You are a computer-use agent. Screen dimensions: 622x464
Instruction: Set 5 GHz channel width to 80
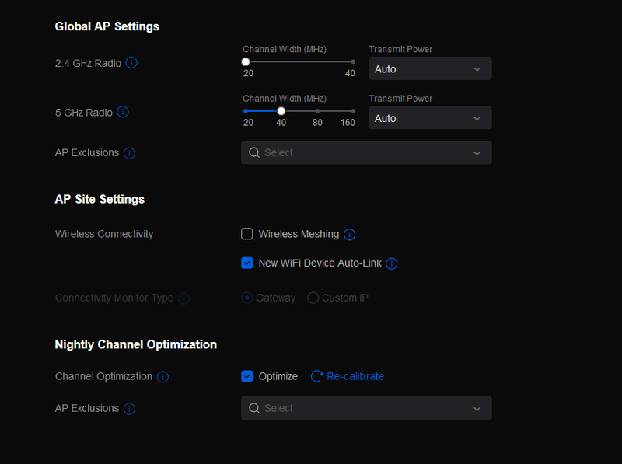coord(317,111)
